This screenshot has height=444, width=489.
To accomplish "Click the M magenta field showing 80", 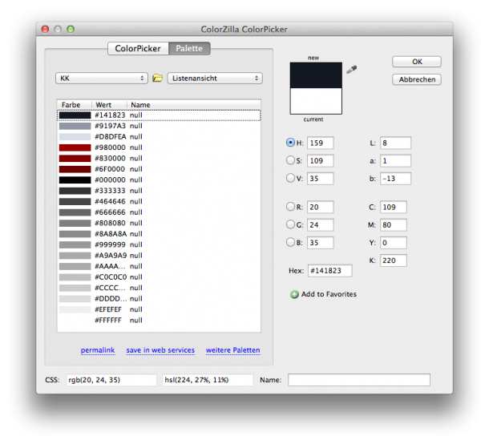I will [394, 225].
